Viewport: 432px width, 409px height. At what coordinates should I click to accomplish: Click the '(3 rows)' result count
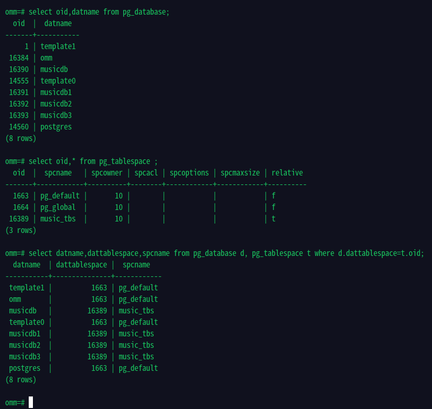pos(21,230)
